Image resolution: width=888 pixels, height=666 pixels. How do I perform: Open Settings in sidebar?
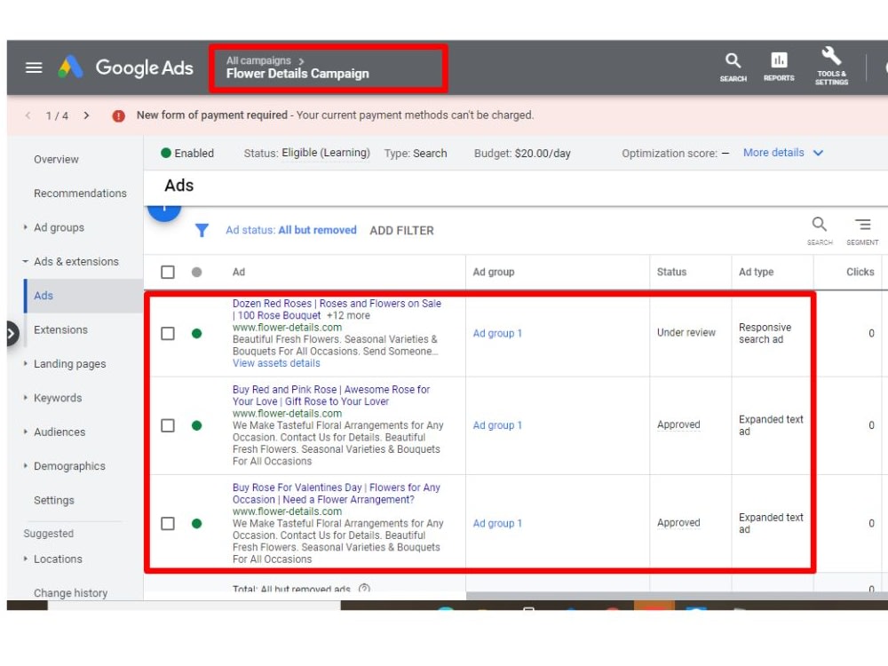[54, 500]
